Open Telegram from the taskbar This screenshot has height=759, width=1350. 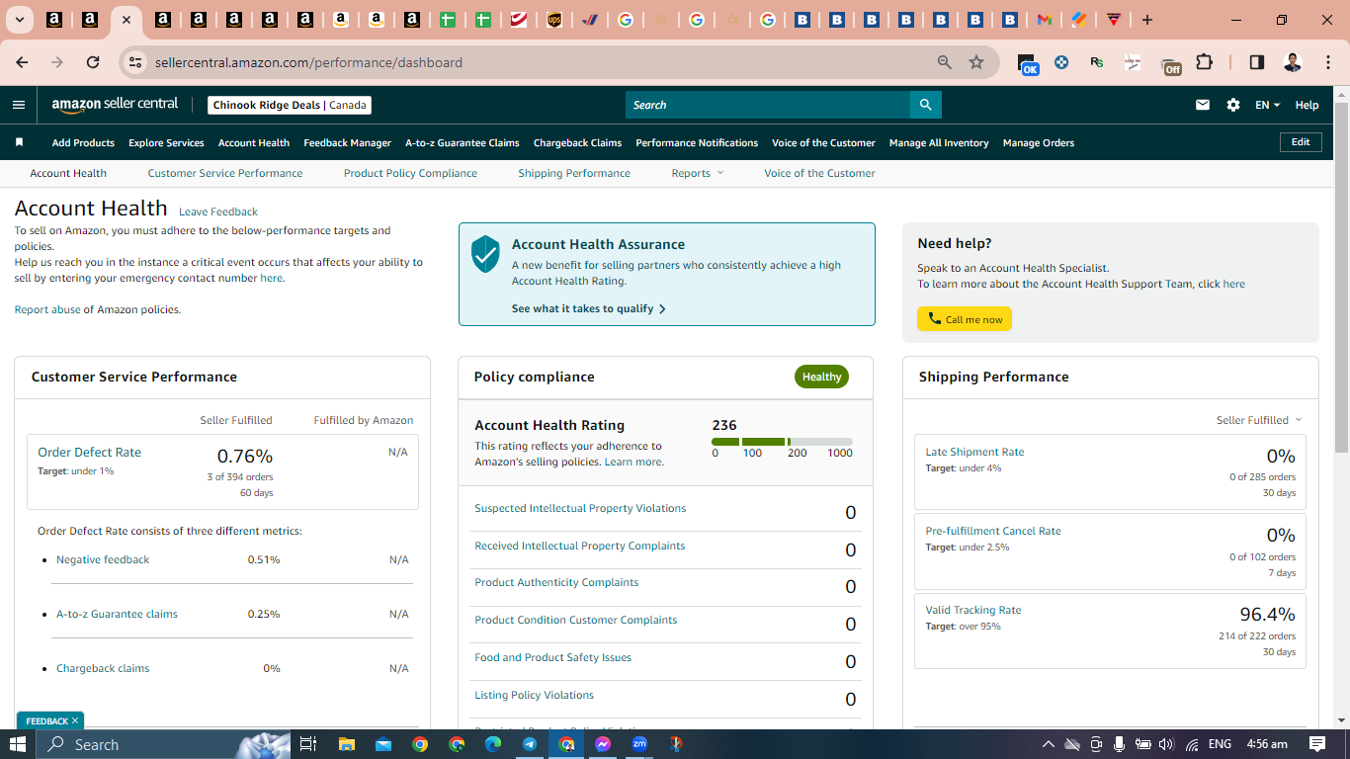(x=530, y=744)
